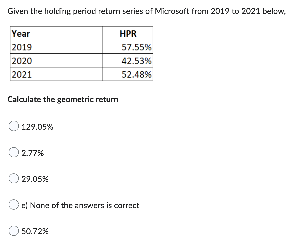297x244 pixels.
Task: Select the 2019 table cell
Action: pyautogui.click(x=21, y=47)
